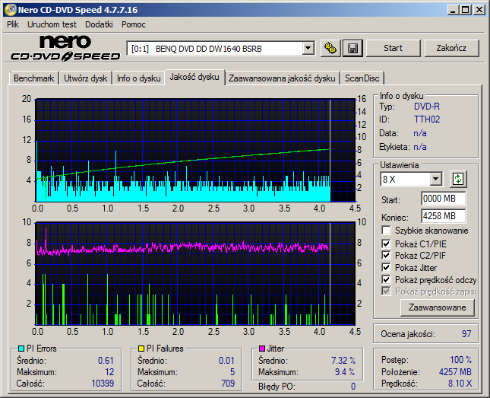Click PI Failures average value 0.01
Screen dimensions: 490x398
(x=226, y=361)
